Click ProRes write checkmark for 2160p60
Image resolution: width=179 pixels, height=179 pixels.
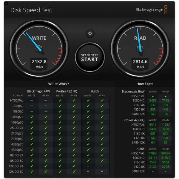[x=60, y=139]
